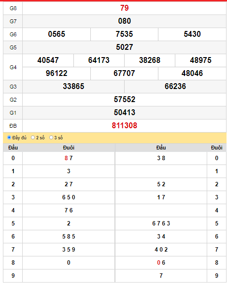The image size is (227, 284).
Task: Select the 'Đầy đủ' radio button
Action: tap(9, 137)
